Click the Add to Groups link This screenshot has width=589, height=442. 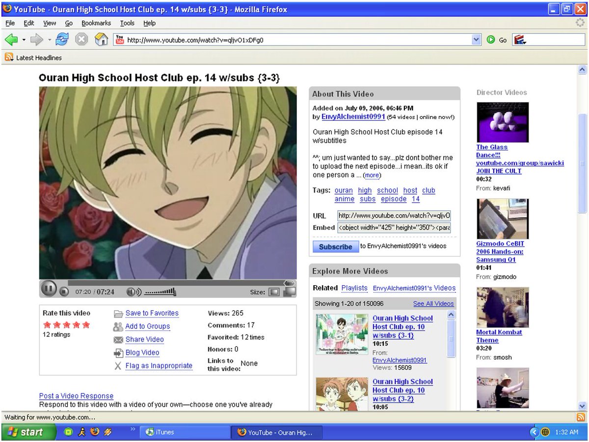click(148, 326)
